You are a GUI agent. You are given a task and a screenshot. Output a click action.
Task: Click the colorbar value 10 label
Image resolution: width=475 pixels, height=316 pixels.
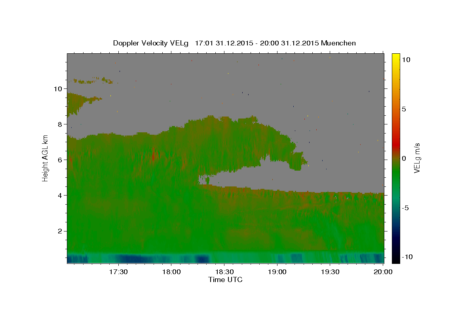406,60
